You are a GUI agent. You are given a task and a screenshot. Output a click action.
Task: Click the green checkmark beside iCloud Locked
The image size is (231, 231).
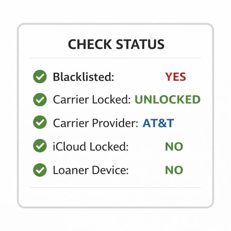[40, 146]
